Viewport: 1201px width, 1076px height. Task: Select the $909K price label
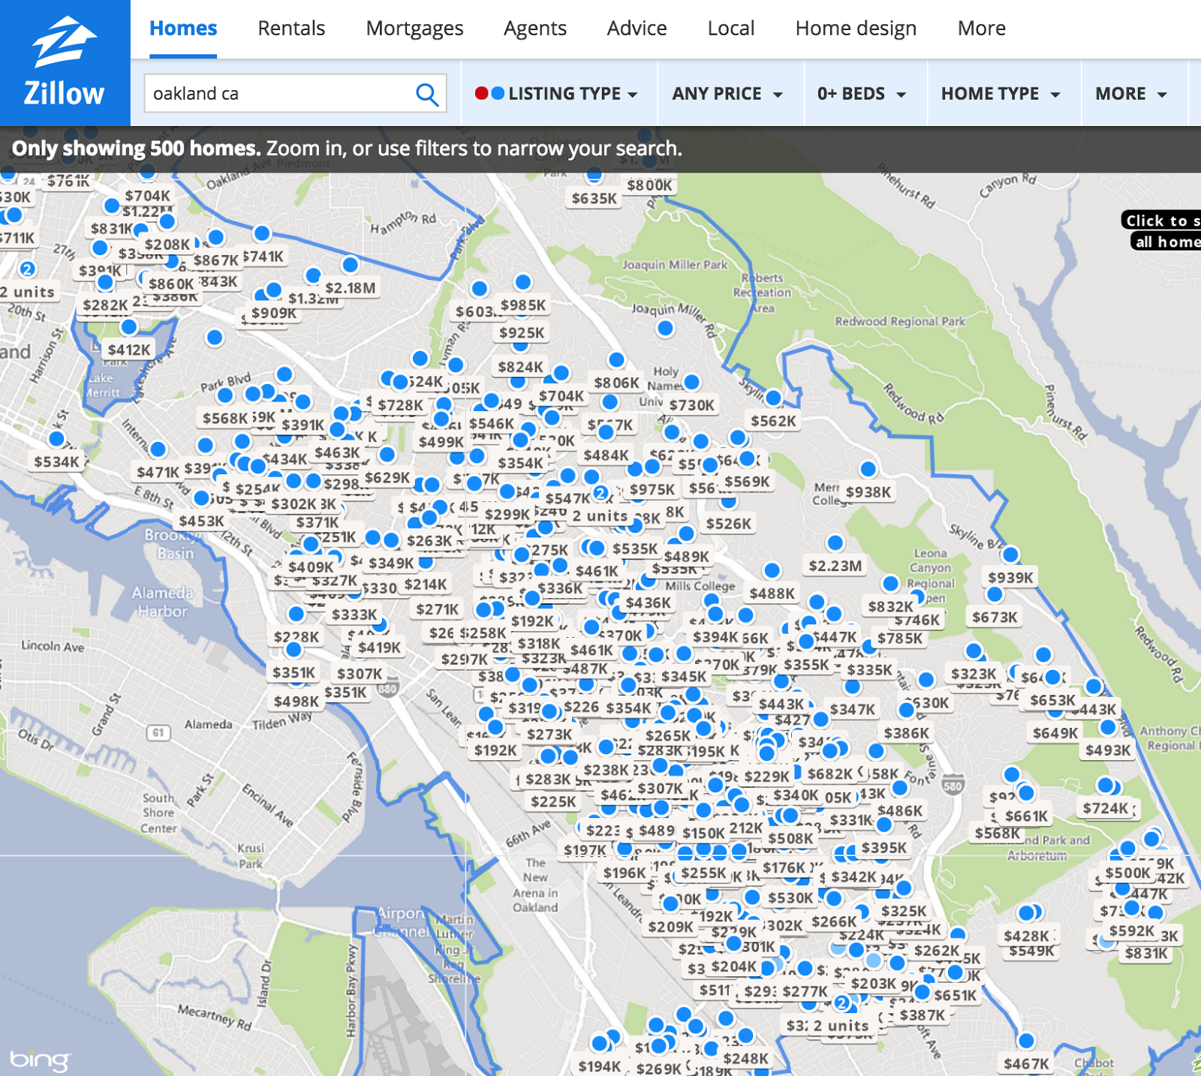[273, 313]
